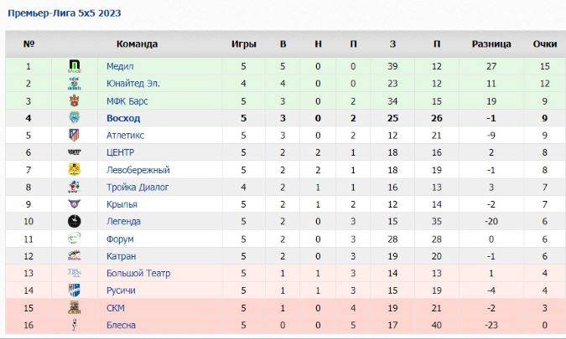Click the Игры column header
566x339 pixels.
coord(244,44)
